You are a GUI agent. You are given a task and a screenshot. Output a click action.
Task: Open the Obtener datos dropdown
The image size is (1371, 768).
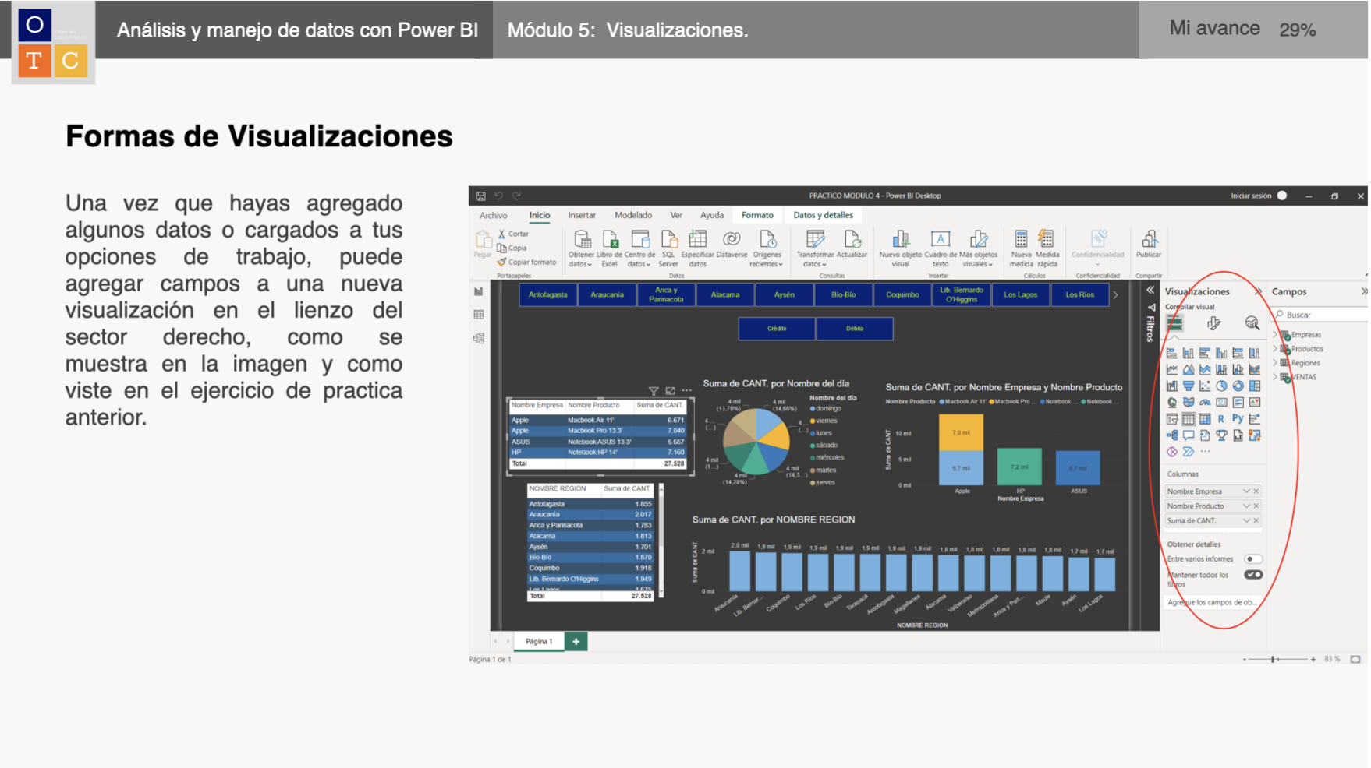point(581,248)
